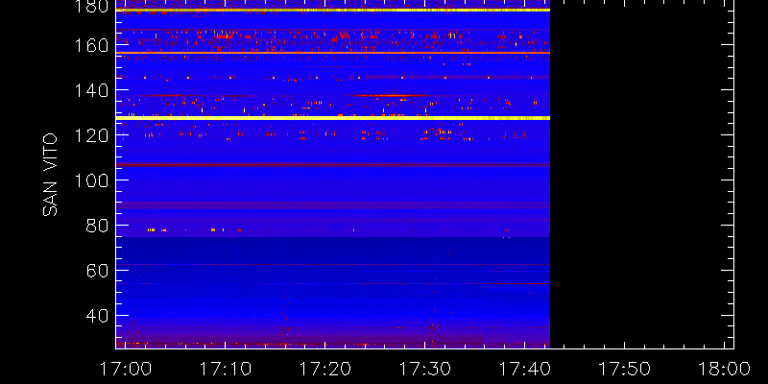Screen dimensions: 768x384
Task: Click the 17:00 time axis label
Action: pos(125,369)
